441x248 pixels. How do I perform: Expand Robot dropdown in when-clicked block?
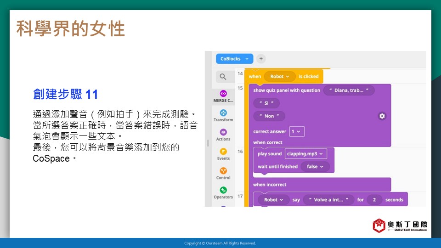point(280,77)
